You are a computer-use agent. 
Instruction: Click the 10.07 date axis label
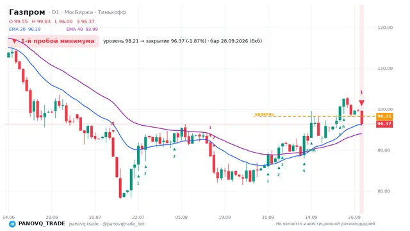(95, 217)
